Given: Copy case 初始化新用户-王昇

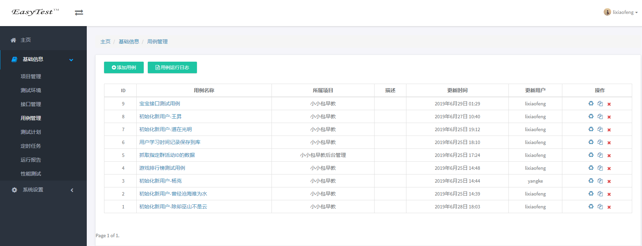Looking at the screenshot, I should click(600, 116).
